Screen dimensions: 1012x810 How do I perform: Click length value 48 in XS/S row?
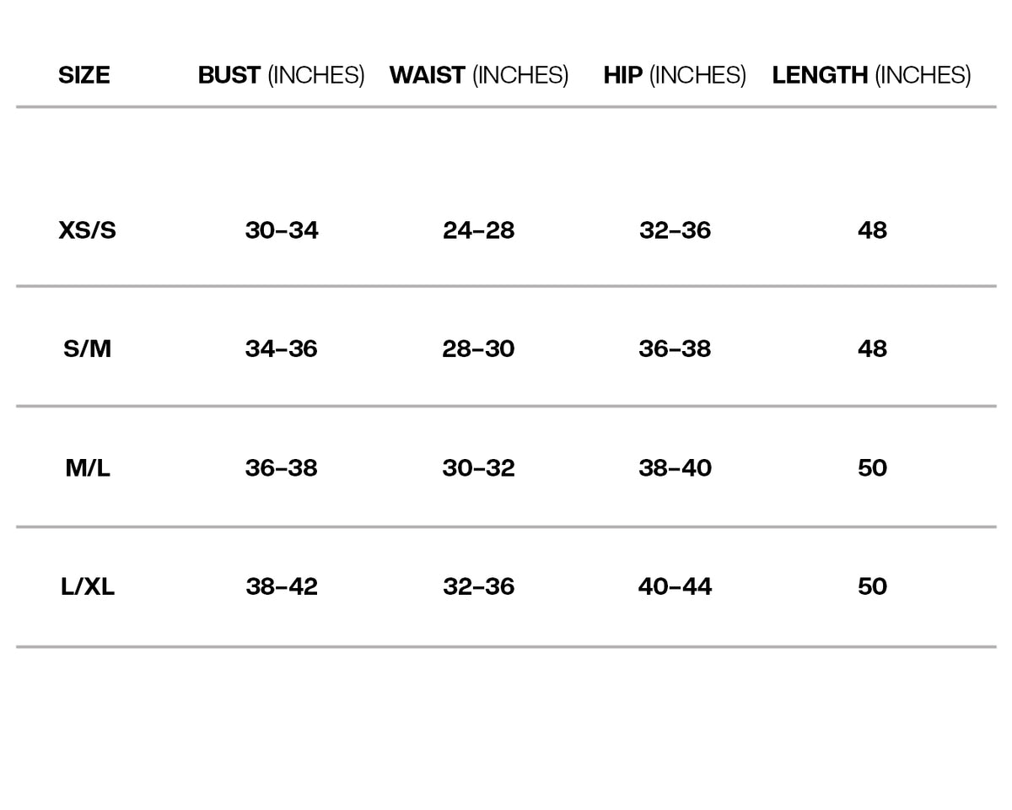(872, 229)
